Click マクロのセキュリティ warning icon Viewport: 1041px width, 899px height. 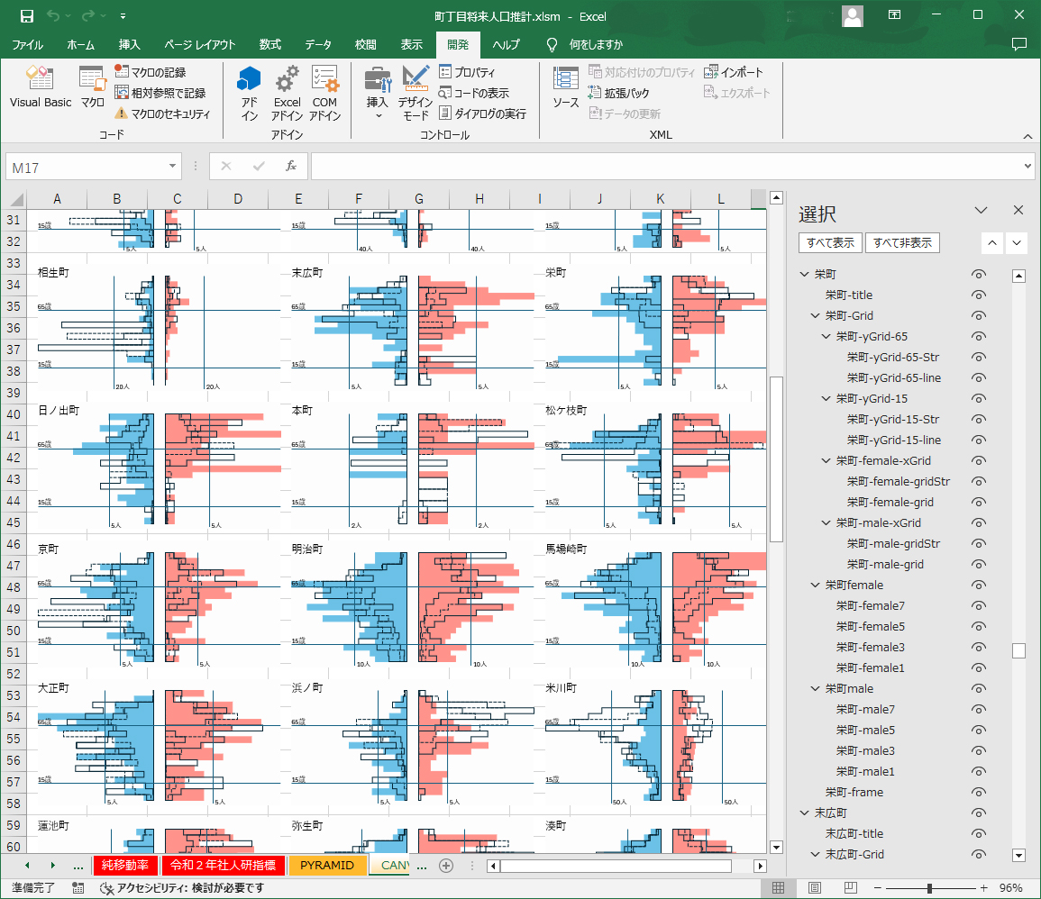tap(122, 114)
